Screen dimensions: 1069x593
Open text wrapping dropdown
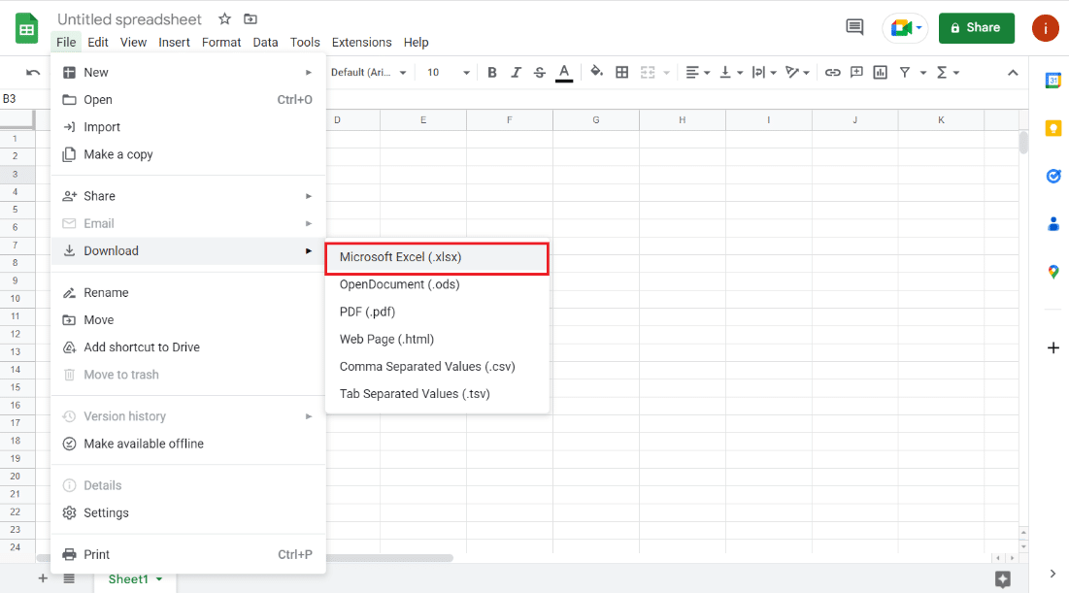click(x=764, y=72)
